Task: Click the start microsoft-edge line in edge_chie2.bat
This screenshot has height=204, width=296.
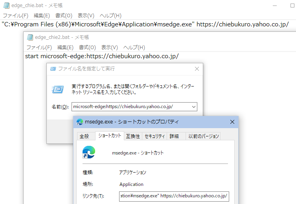Action: tap(102, 56)
